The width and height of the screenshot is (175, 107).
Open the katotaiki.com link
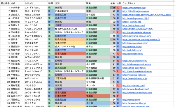132,50
